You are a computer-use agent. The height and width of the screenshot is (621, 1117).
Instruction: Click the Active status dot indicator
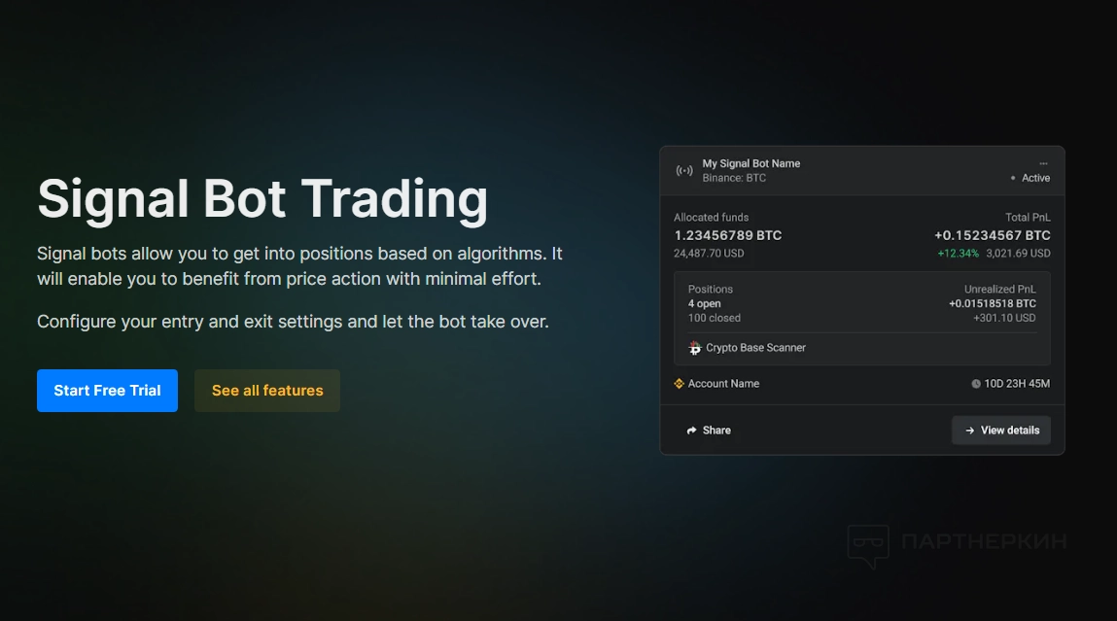1013,179
